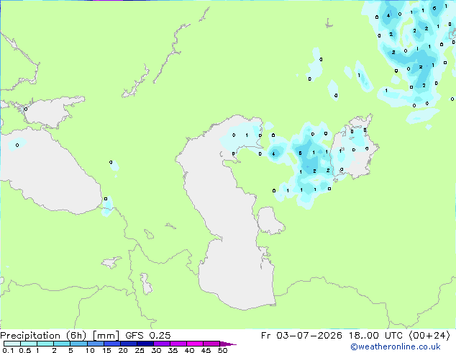The image size is (456, 353).
Task: Click the 'Precipitation (6h)' title text
Action: pyautogui.click(x=43, y=336)
